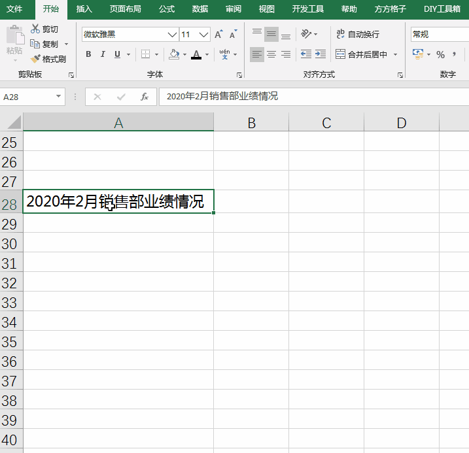Click the Name Box showing A28
This screenshot has height=453, width=469.
point(27,97)
